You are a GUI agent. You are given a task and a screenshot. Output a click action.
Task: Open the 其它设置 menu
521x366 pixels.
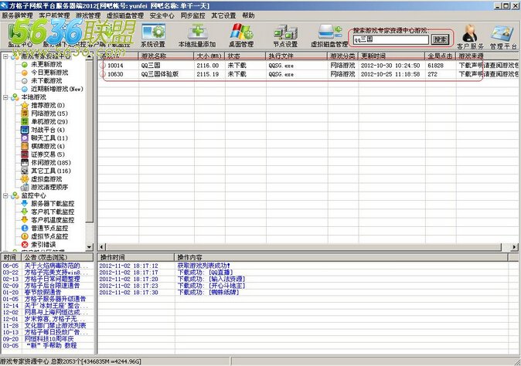pyautogui.click(x=223, y=15)
